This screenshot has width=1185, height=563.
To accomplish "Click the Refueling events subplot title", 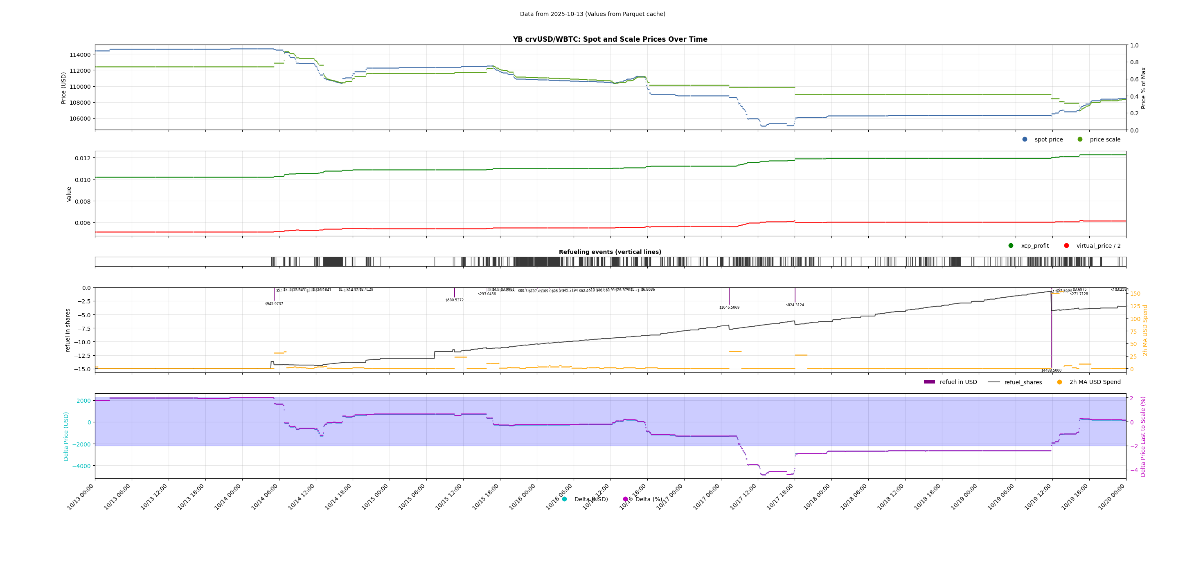I will point(610,252).
